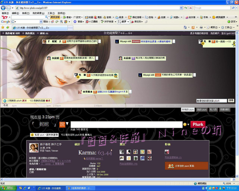239x191 pixels.
Task: Click the Yahoo toolbar 電影 movies icon
Action: pyautogui.click(x=96, y=18)
